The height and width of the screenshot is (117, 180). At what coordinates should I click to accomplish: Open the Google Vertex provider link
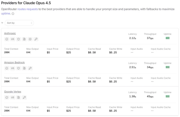tap(13, 92)
